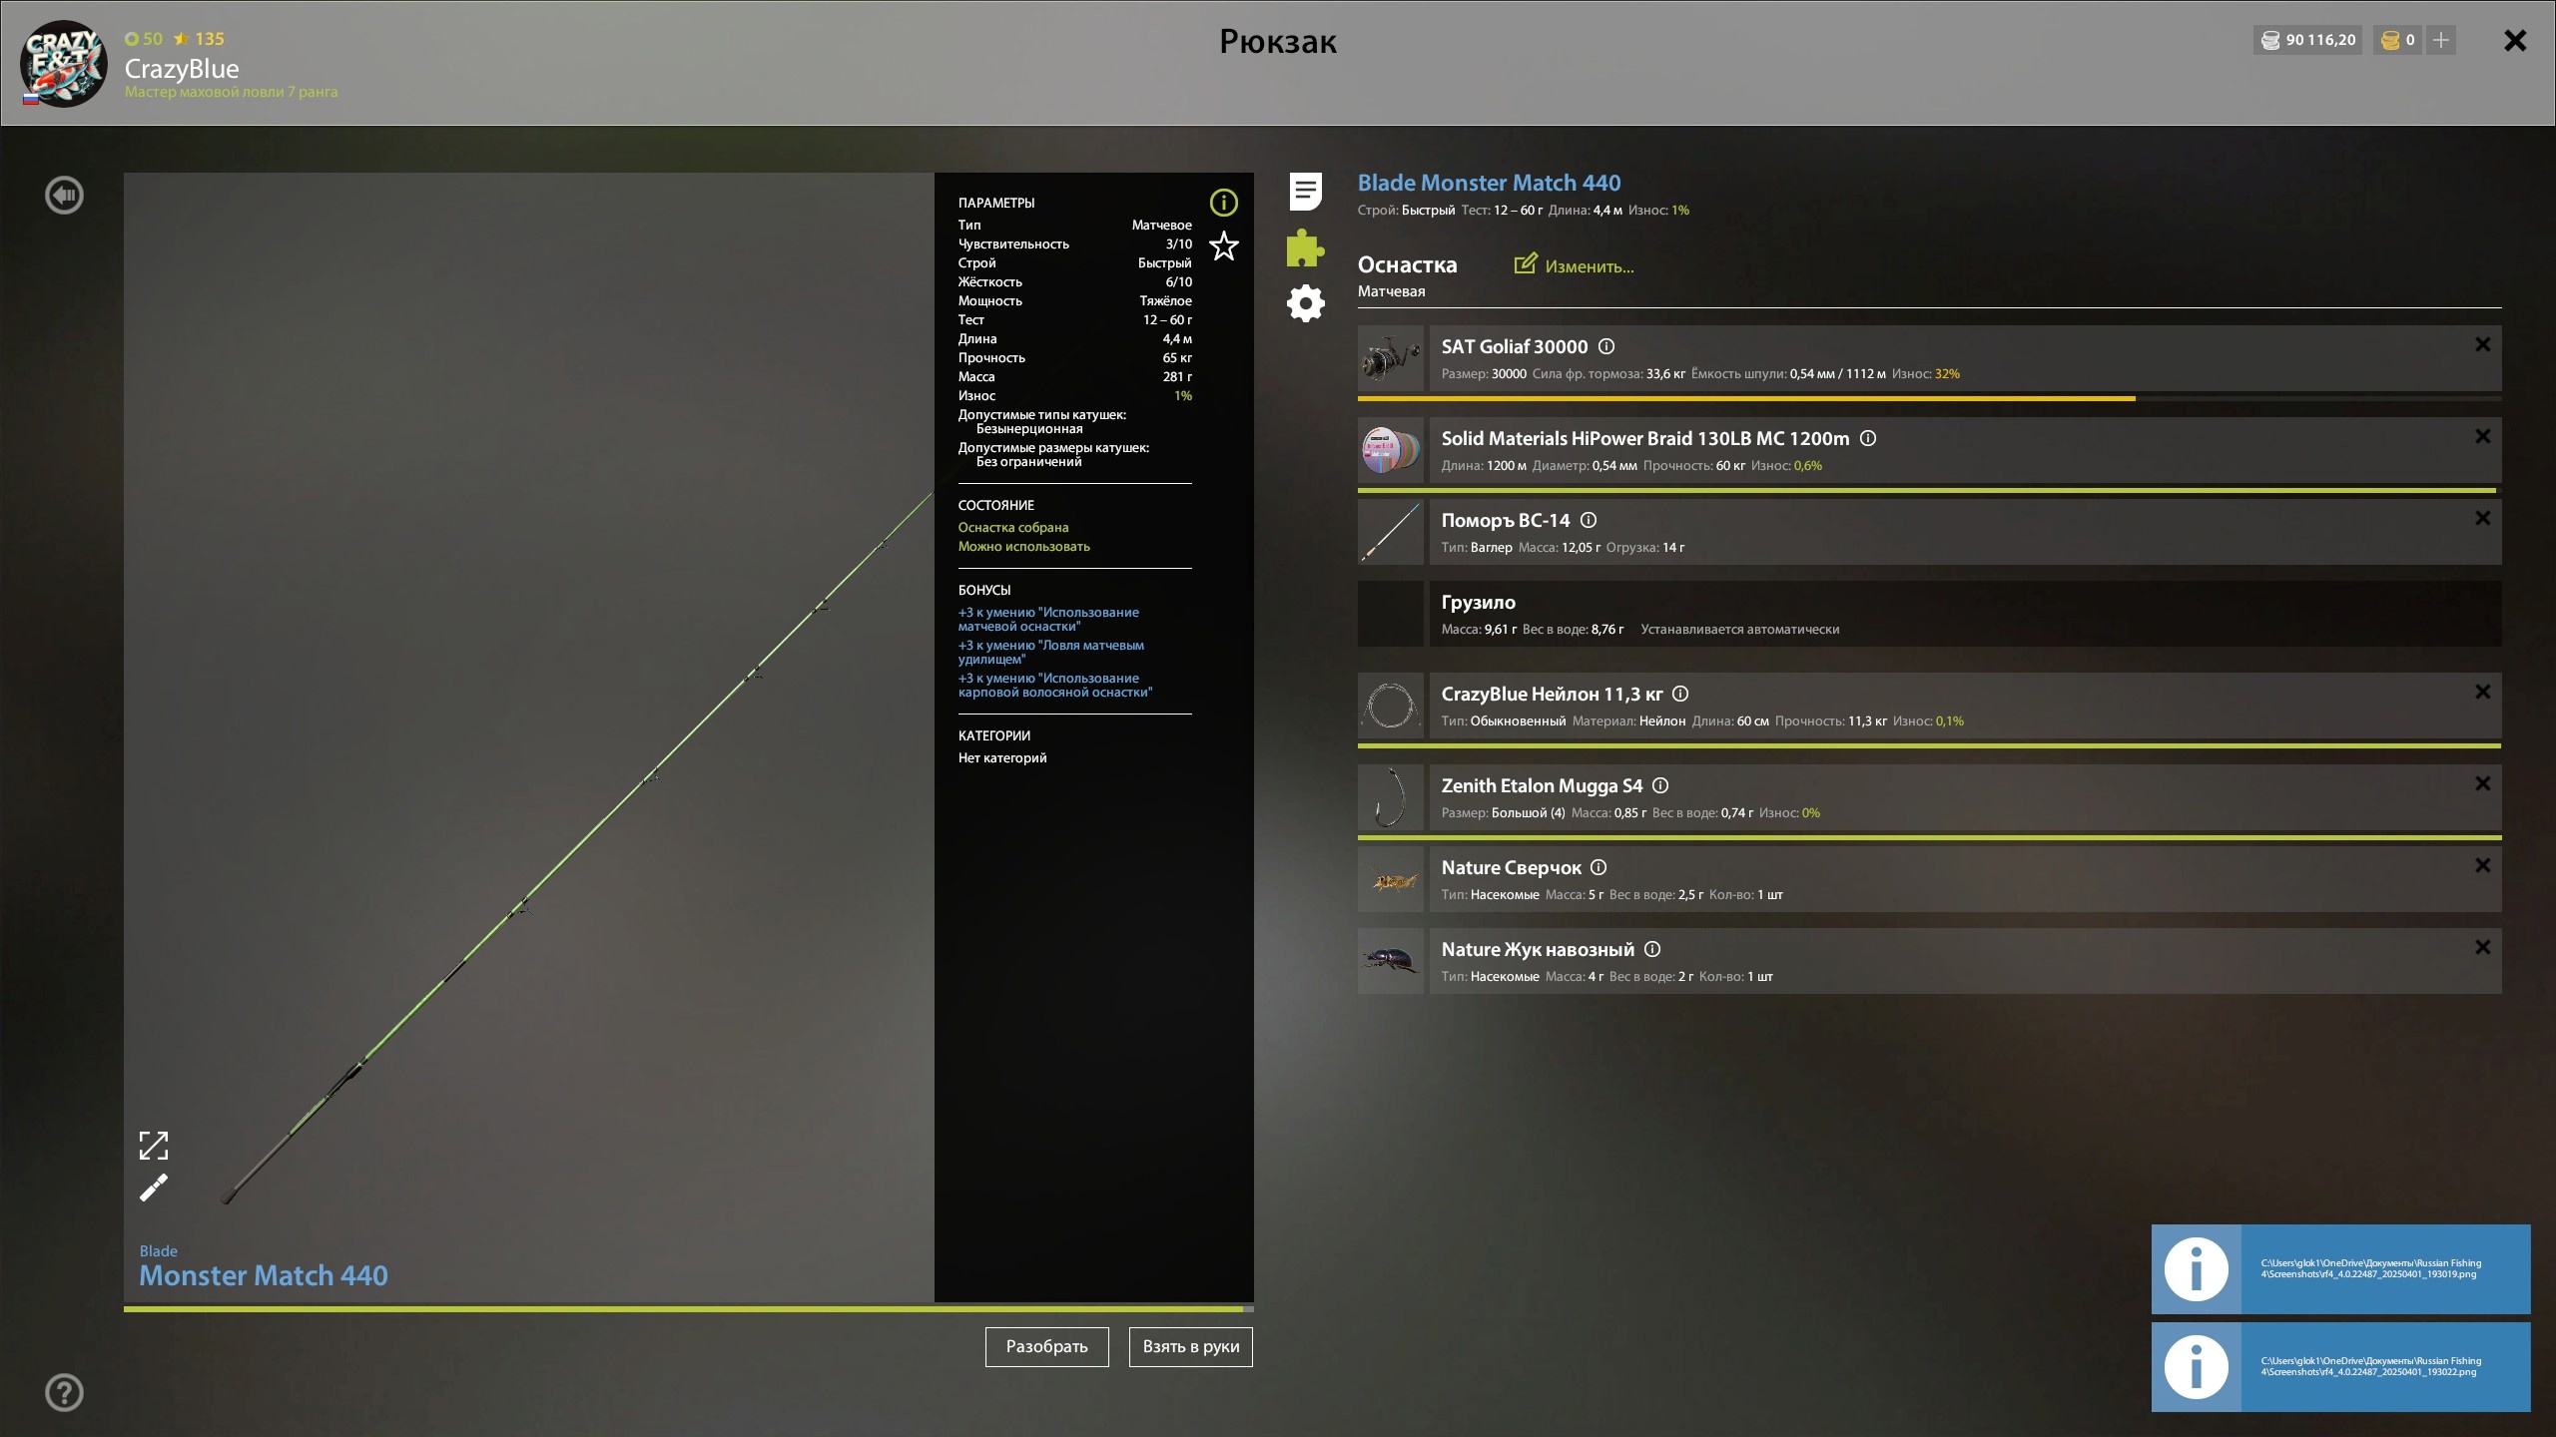The width and height of the screenshot is (2556, 1437).
Task: Click the nylon leader thumbnail
Action: [1391, 706]
